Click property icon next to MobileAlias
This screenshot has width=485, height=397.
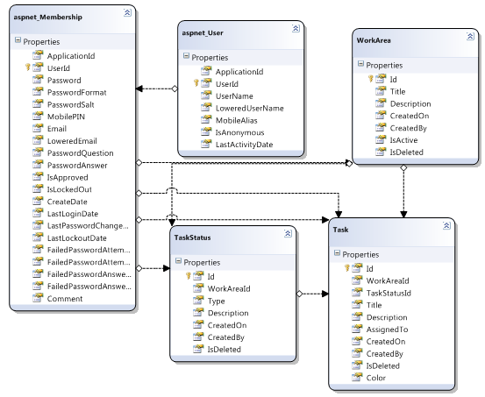(x=206, y=119)
